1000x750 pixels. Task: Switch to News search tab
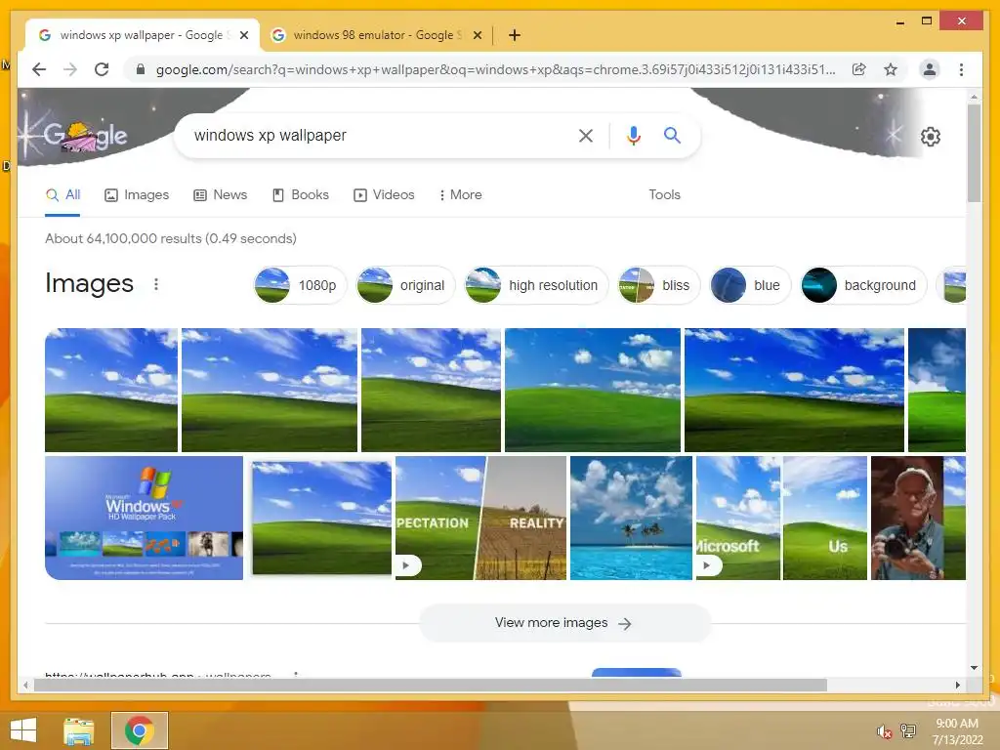(220, 194)
